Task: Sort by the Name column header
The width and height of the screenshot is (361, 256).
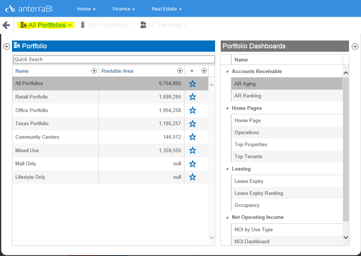Action: [x=22, y=71]
